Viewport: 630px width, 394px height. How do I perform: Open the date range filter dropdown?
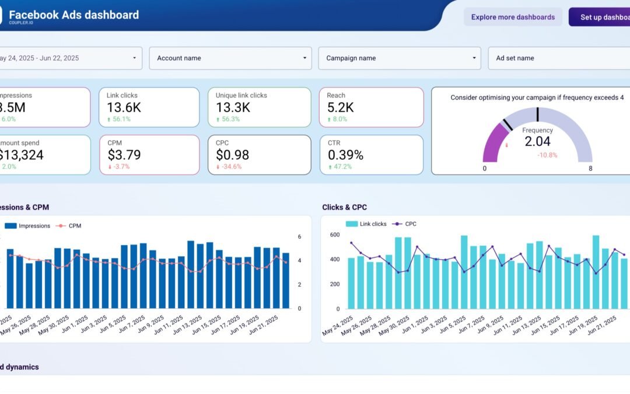(70, 58)
